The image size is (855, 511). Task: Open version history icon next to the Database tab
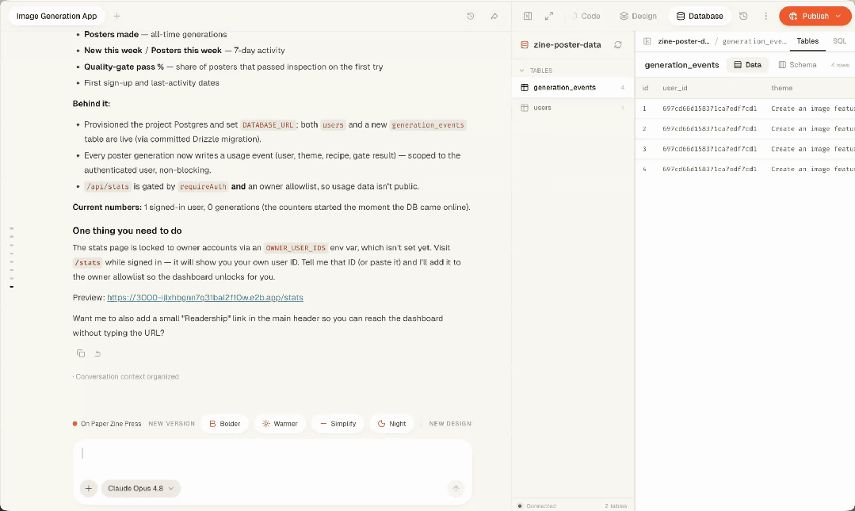743,17
